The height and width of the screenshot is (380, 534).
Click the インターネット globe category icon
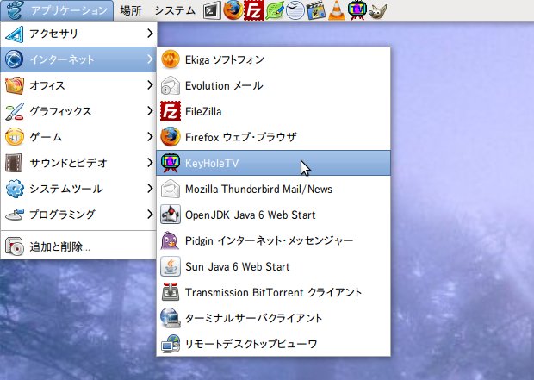click(15, 59)
